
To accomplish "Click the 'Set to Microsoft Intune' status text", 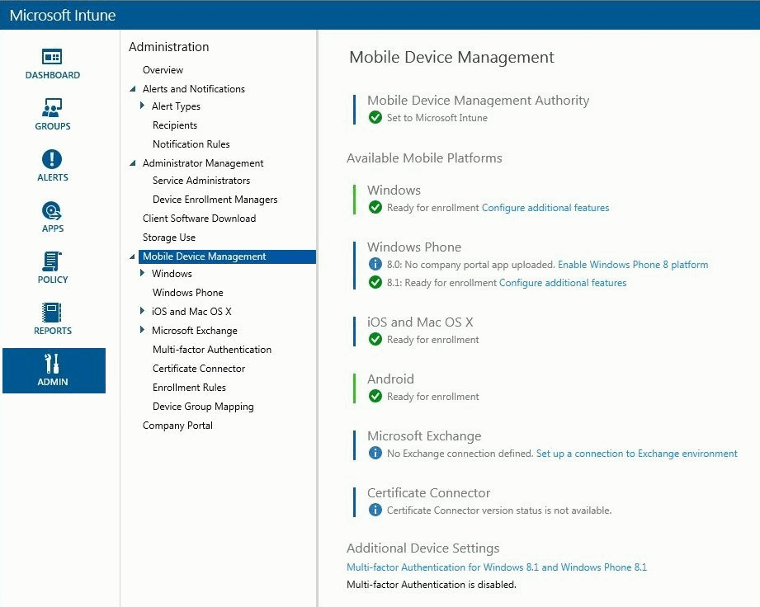I will (x=437, y=118).
